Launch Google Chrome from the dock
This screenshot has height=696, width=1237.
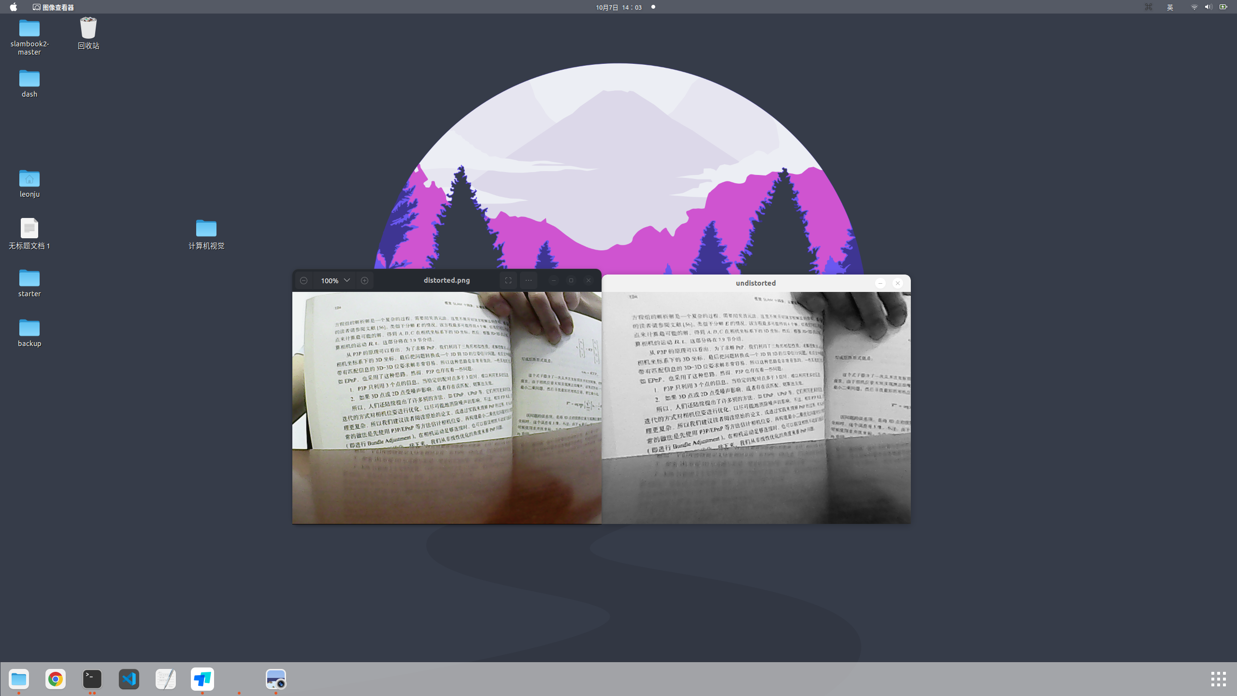[x=56, y=679]
